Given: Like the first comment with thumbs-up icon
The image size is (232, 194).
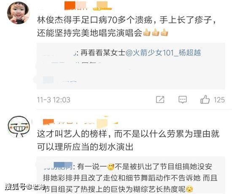Looking at the screenshot, I should (205, 99).
